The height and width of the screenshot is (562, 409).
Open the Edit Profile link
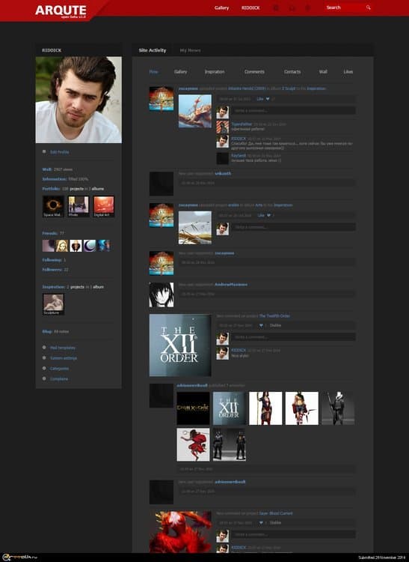pyautogui.click(x=60, y=152)
